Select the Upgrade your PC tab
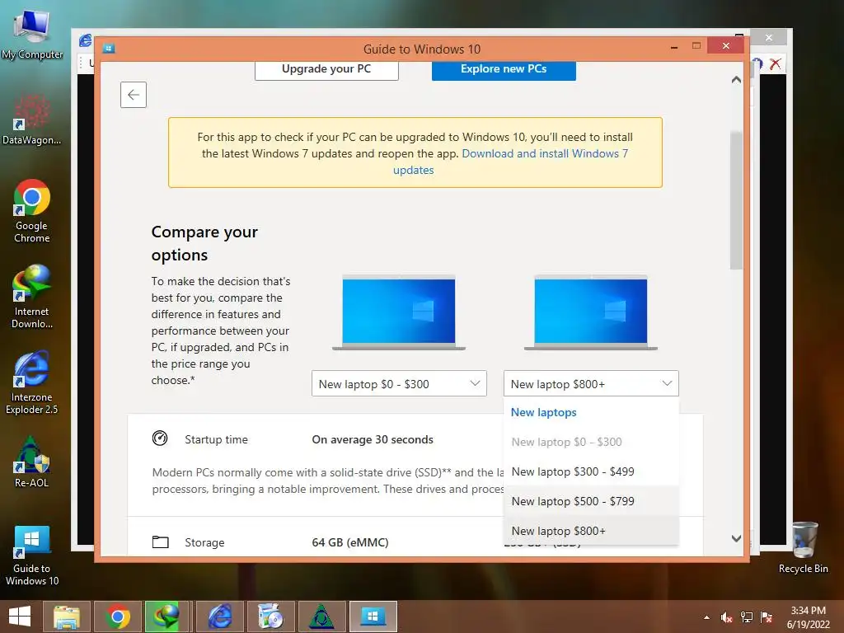The height and width of the screenshot is (633, 844). pos(326,69)
